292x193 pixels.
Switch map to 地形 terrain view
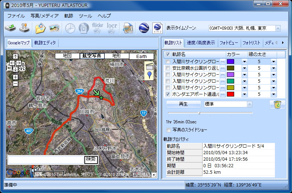click(x=117, y=56)
